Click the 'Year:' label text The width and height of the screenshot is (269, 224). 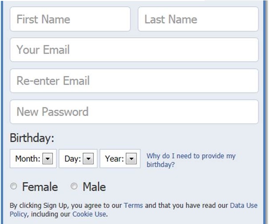(114, 159)
